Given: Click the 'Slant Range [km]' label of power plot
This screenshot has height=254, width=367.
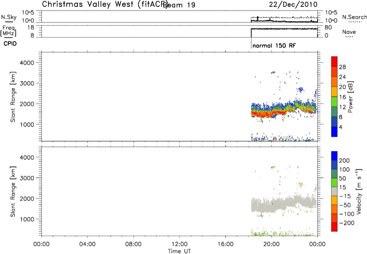Looking at the screenshot, I should click(13, 97).
